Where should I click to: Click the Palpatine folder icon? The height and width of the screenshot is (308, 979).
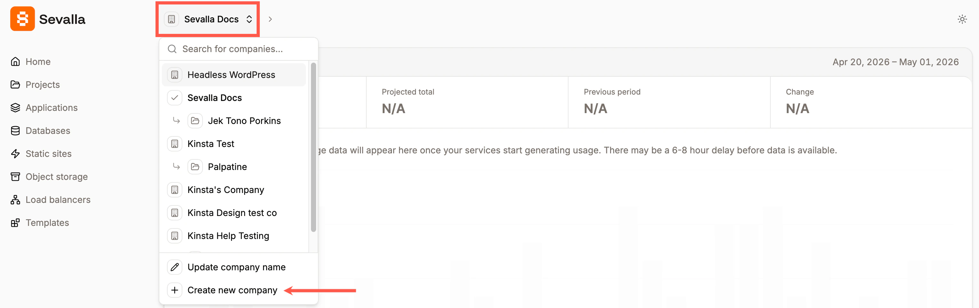click(x=195, y=167)
